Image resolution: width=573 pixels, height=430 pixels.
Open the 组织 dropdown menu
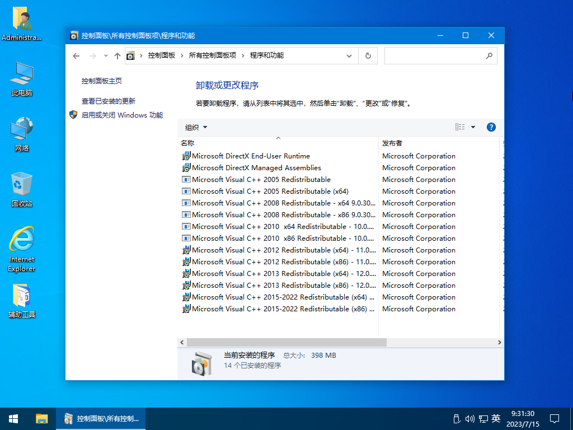tap(196, 127)
